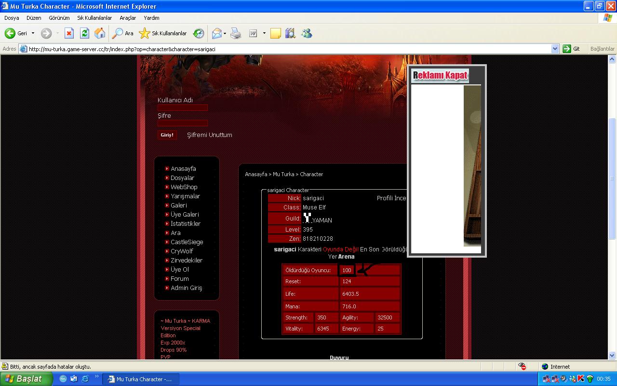Open the Research books icon
The width and height of the screenshot is (617, 386).
(x=290, y=33)
